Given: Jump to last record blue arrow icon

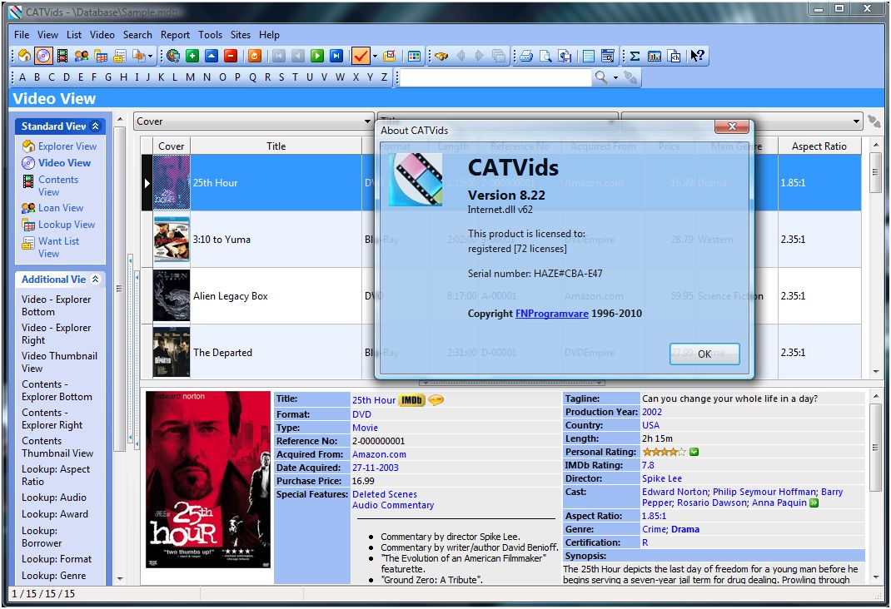Looking at the screenshot, I should 336,56.
